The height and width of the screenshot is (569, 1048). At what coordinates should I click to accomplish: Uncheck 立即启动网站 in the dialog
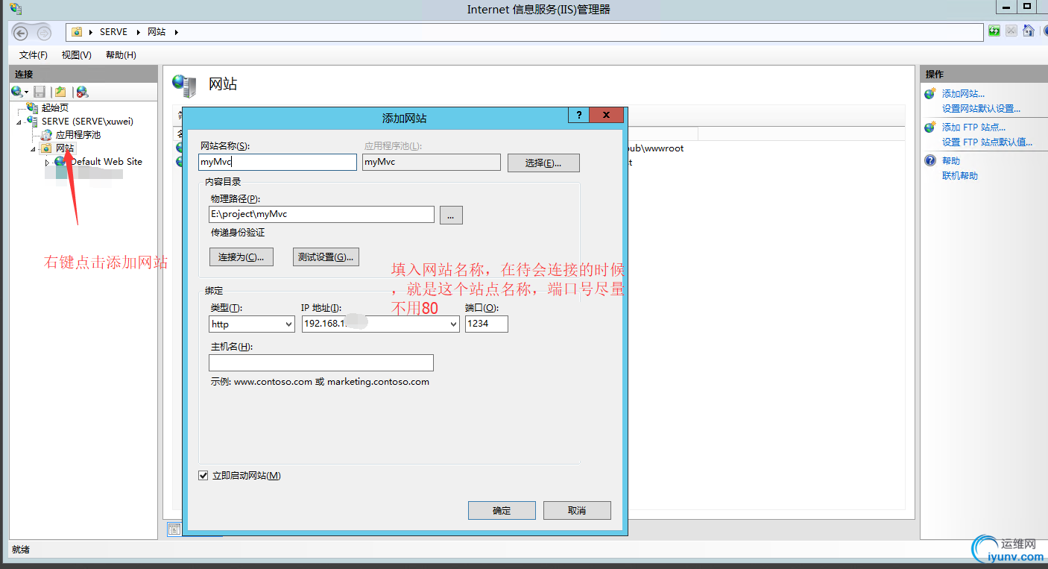[203, 475]
